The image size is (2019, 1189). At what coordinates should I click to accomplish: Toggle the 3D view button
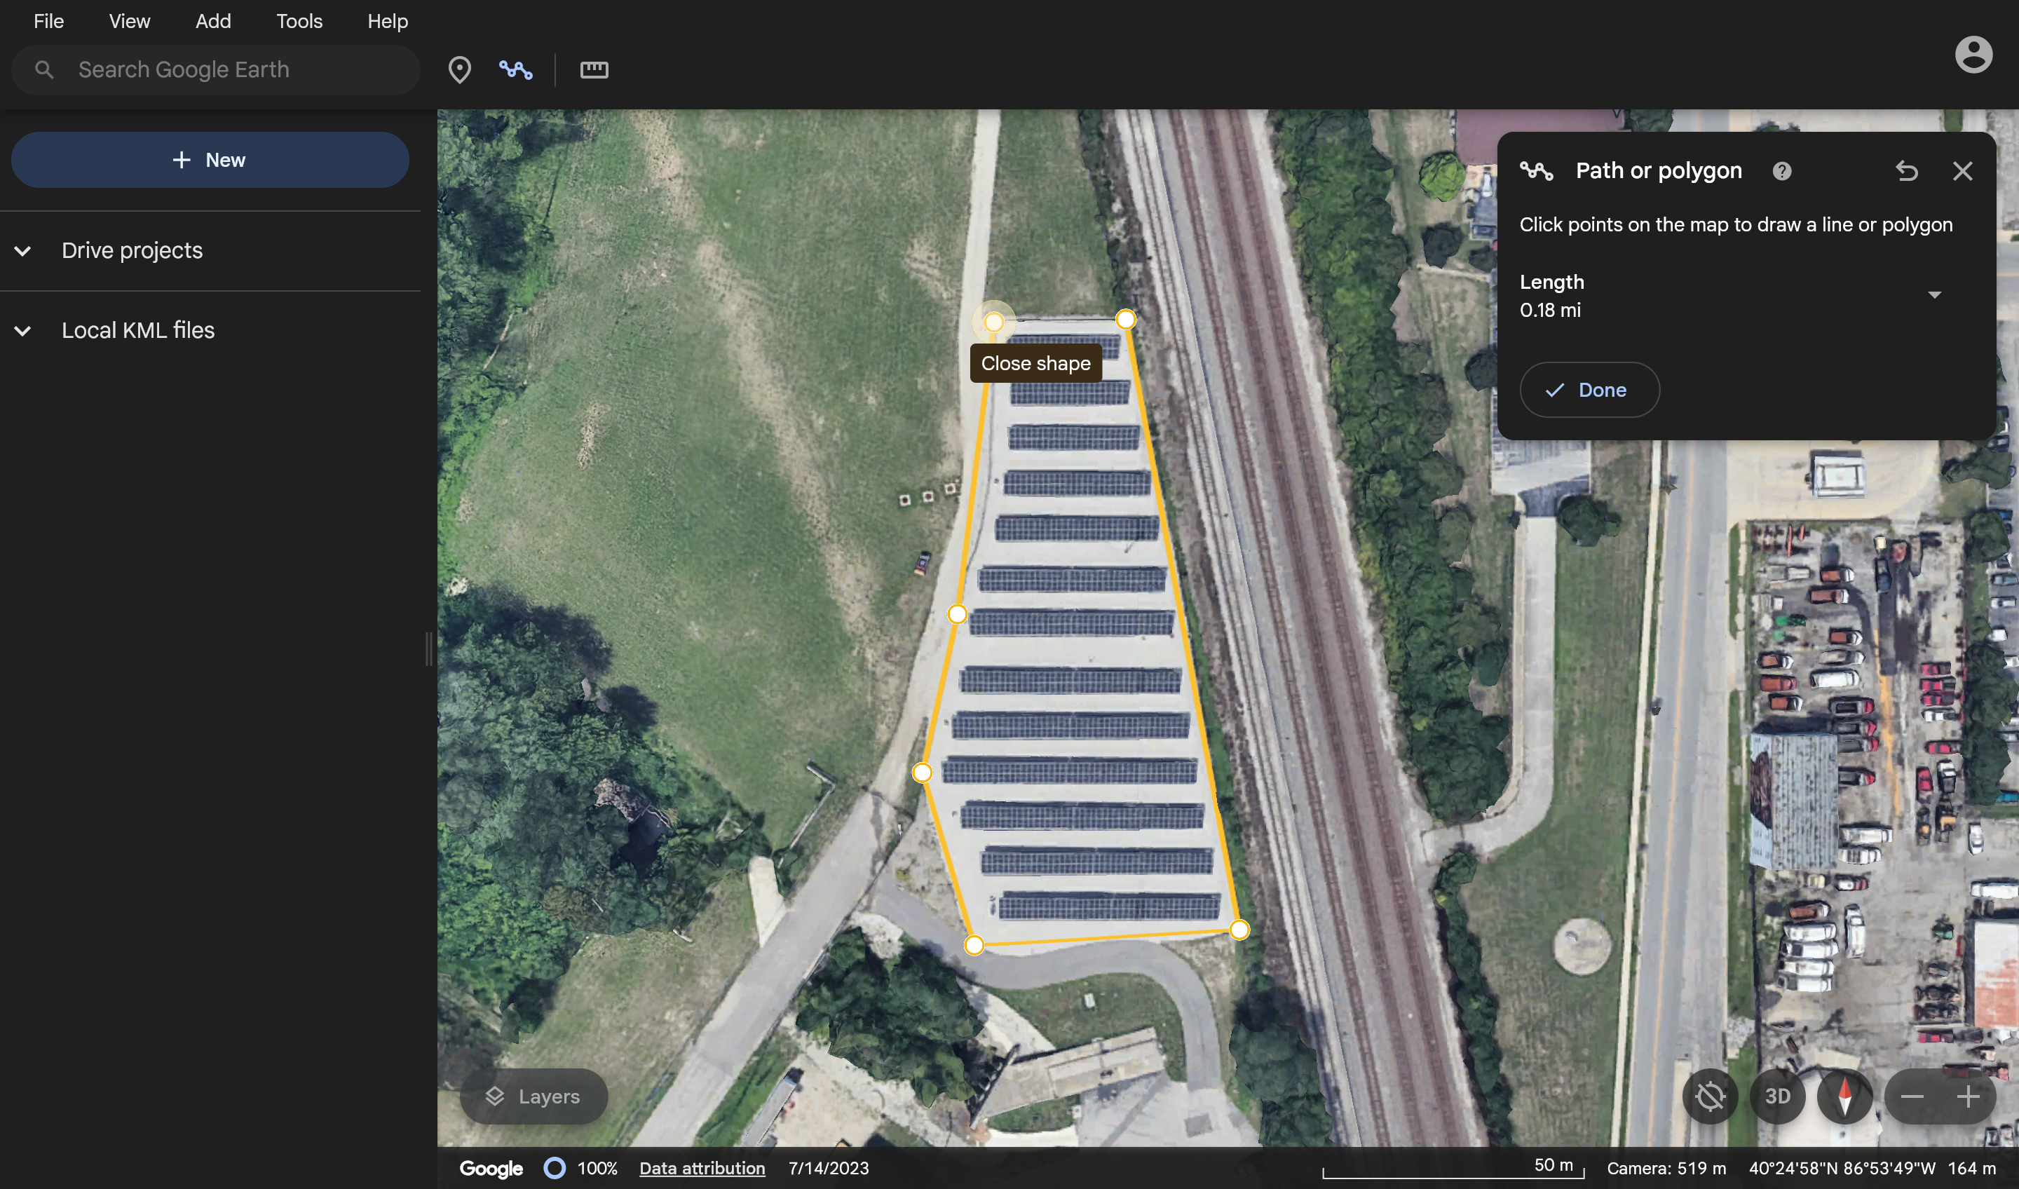click(1777, 1096)
